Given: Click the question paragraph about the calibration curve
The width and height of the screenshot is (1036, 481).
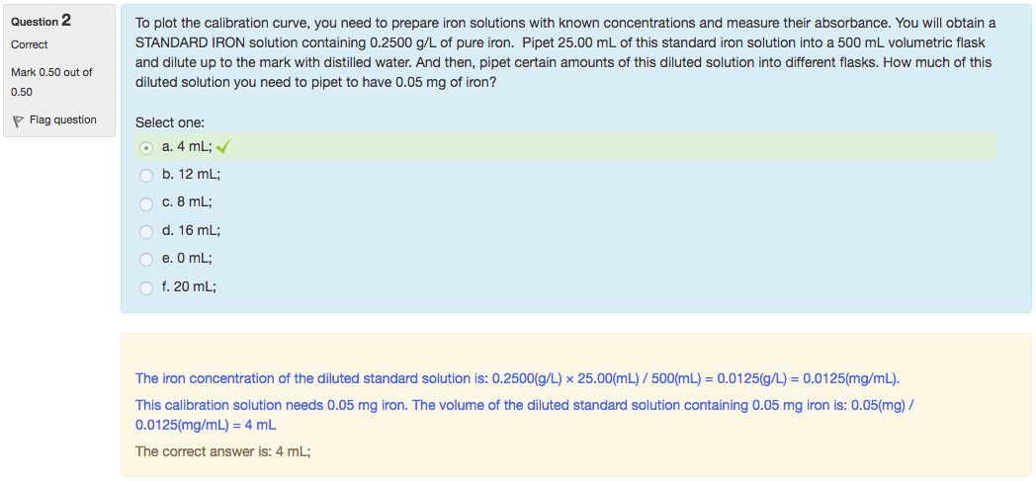Looking at the screenshot, I should 564,52.
